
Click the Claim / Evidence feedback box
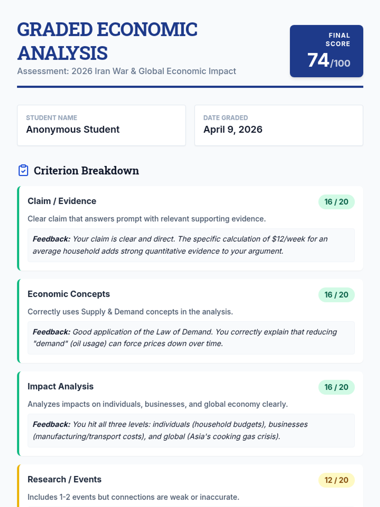pyautogui.click(x=191, y=245)
